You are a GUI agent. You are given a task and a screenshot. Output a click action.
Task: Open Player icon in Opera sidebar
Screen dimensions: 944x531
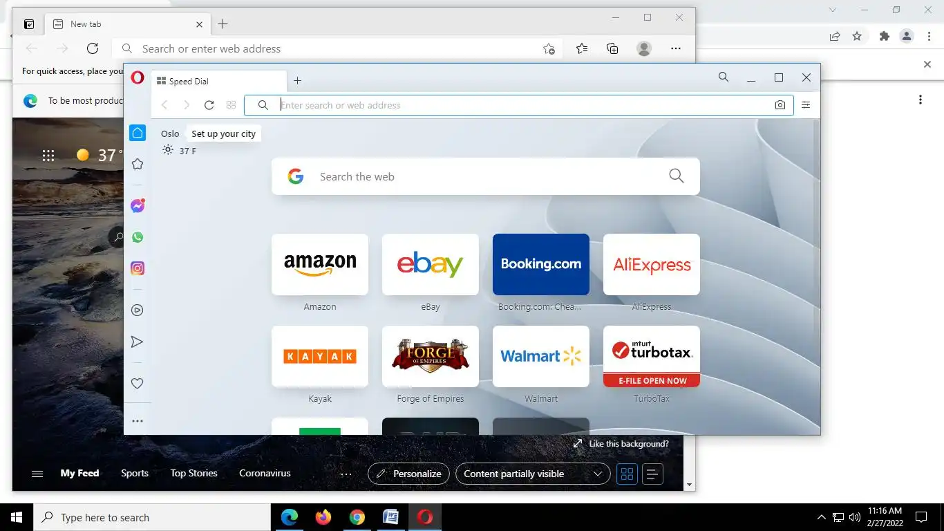pos(138,310)
